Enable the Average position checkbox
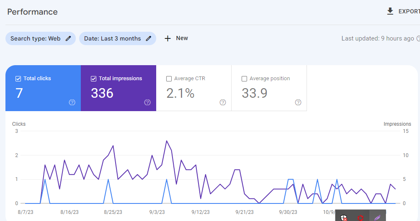420x221 pixels. coord(244,79)
